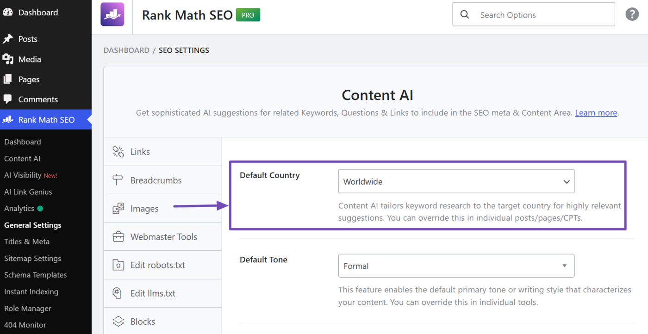Click the Media icon in sidebar
Viewport: 648px width, 334px height.
pos(7,59)
